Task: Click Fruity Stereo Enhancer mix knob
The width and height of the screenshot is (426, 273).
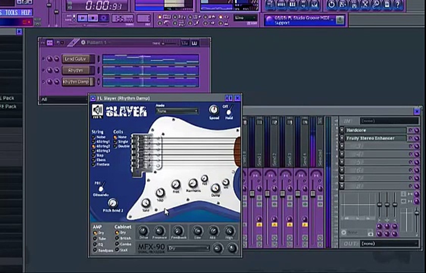Action: point(416,138)
